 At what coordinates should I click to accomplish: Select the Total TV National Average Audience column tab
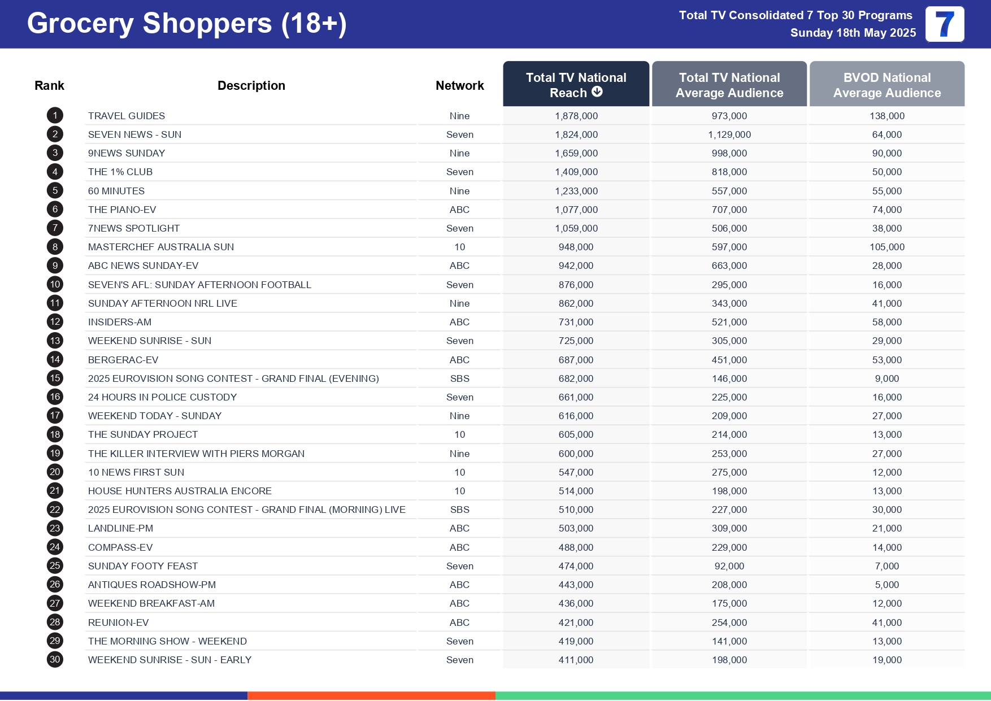729,85
